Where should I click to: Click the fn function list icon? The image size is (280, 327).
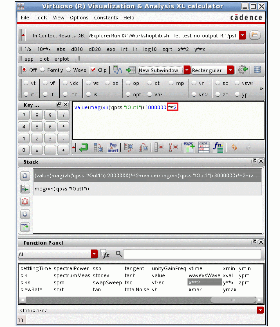pyautogui.click(x=218, y=147)
